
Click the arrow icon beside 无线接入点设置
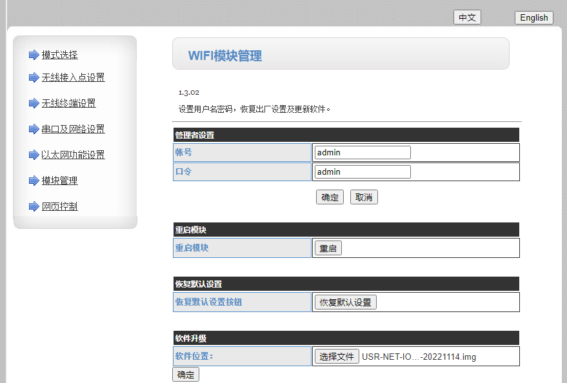pyautogui.click(x=34, y=78)
